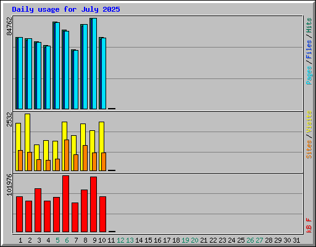This screenshot has width=316, height=247.
Task: Click the cyan Pages bar for day 9
Action: point(94,64)
